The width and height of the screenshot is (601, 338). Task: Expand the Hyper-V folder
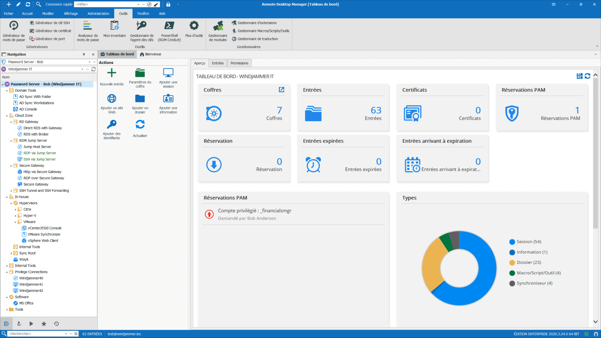click(15, 216)
